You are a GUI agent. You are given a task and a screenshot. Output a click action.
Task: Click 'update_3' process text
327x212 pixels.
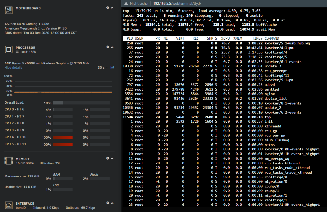[273, 66]
